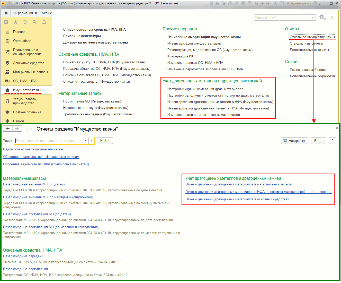
Task: Click the window layout panels icon
Action: pyautogui.click(x=282, y=3)
